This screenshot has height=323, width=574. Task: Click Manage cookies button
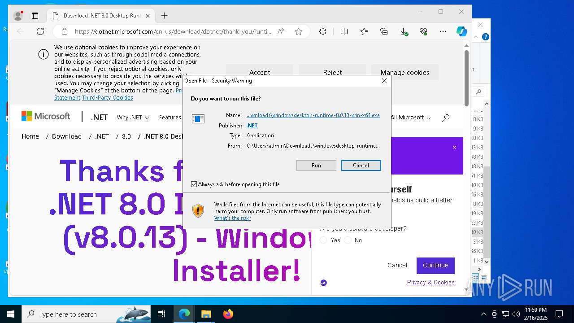[405, 72]
